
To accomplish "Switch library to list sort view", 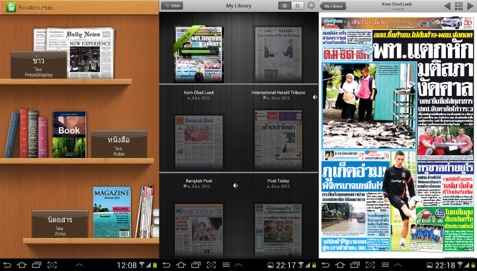I will point(297,5).
